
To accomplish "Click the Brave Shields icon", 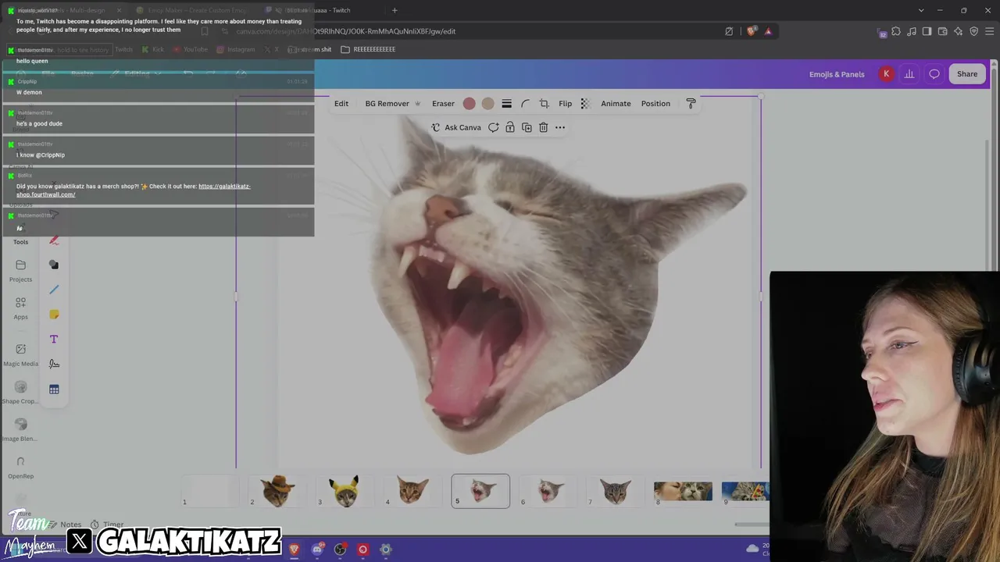I will [752, 31].
